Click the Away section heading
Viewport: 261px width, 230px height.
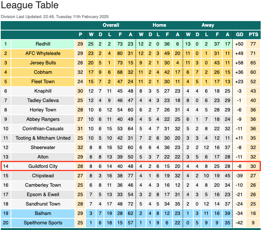[208, 25]
